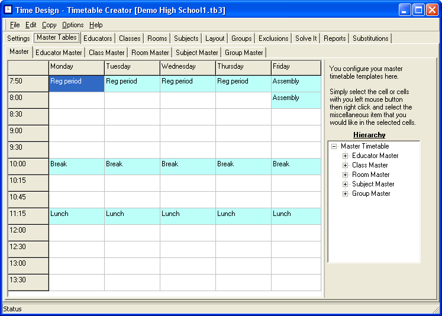This screenshot has width=442, height=316.
Task: Expand the Educator Master tree node
Action: [346, 156]
